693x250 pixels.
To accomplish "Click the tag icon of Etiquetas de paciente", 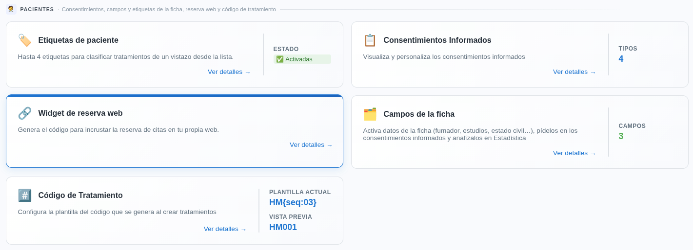I will point(25,40).
